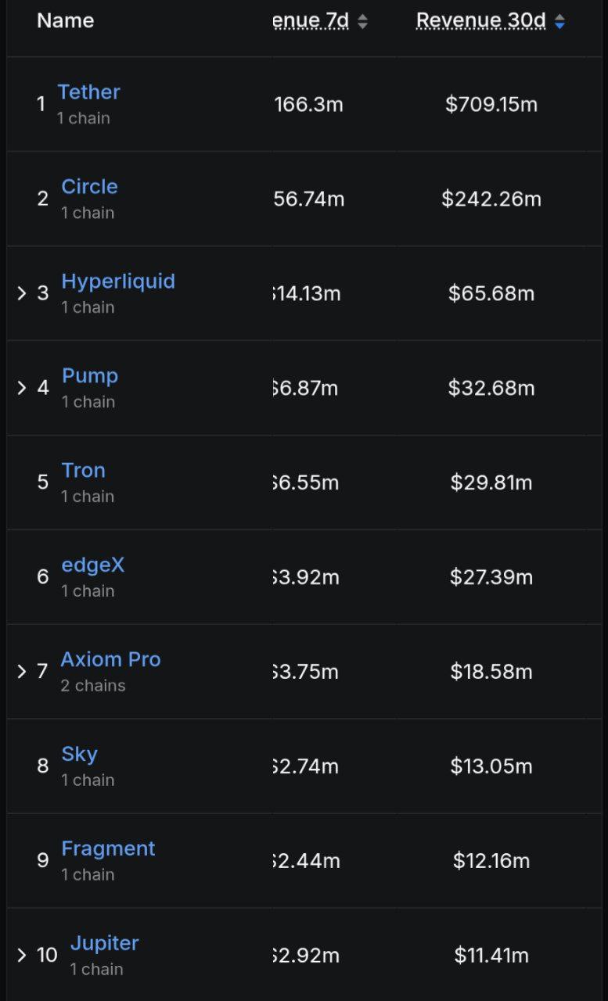Click the Revenue 7d sort arrows icon
This screenshot has width=608, height=1001.
pos(362,23)
